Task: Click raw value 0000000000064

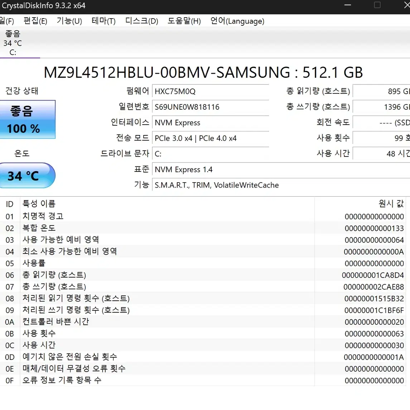Action: pos(374,240)
